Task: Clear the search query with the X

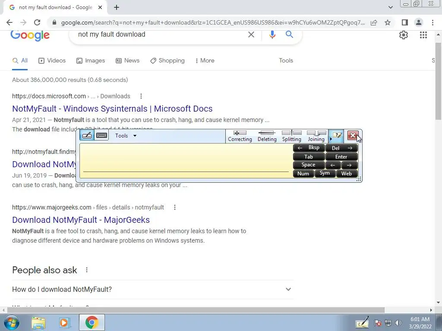Action: 251,34
